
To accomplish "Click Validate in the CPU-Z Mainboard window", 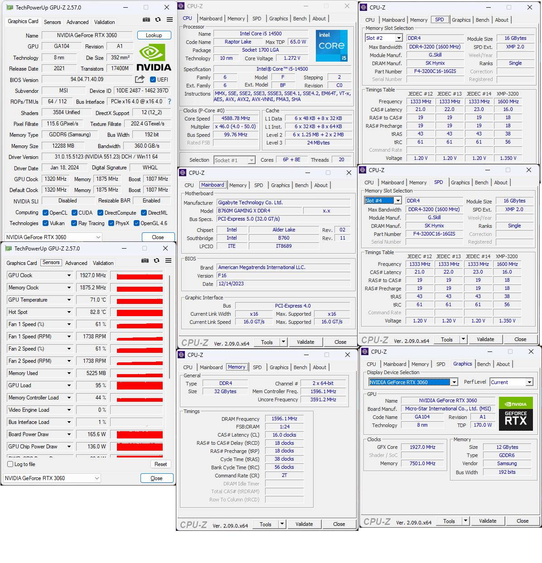I will point(305,342).
